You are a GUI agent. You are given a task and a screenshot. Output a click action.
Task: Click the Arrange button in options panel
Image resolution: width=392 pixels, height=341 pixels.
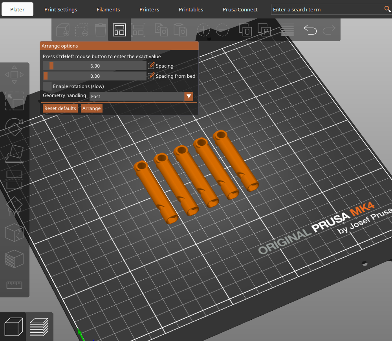pyautogui.click(x=92, y=108)
